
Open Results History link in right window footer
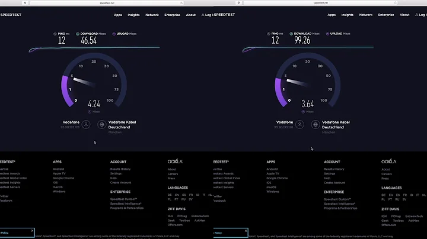[x=334, y=169]
